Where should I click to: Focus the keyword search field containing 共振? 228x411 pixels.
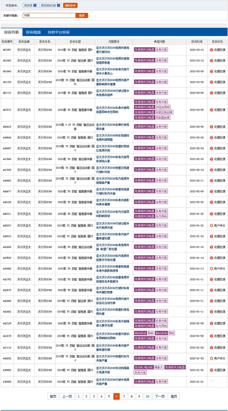[49, 16]
